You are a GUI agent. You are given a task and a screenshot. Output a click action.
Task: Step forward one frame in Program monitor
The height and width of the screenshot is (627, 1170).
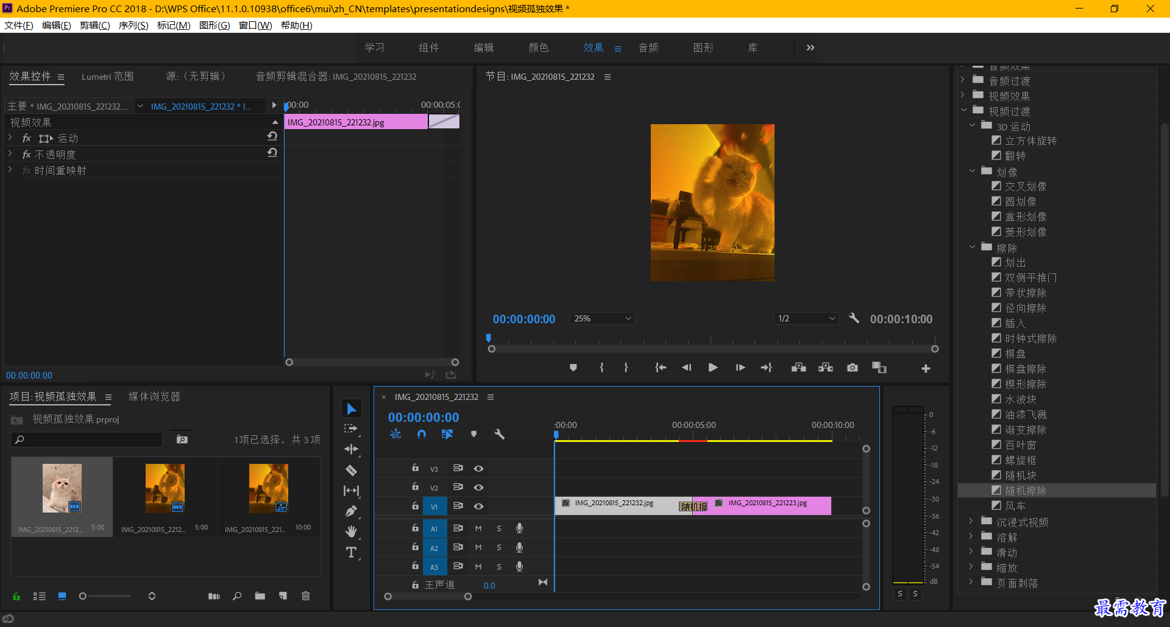click(740, 368)
